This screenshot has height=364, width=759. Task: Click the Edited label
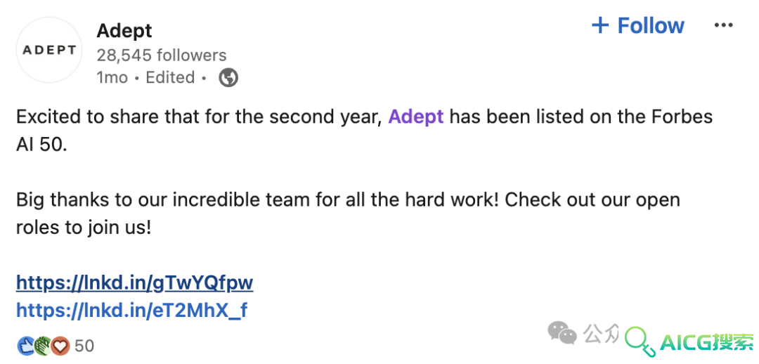pos(170,77)
